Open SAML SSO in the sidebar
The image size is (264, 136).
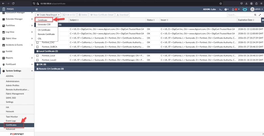tap(11, 98)
